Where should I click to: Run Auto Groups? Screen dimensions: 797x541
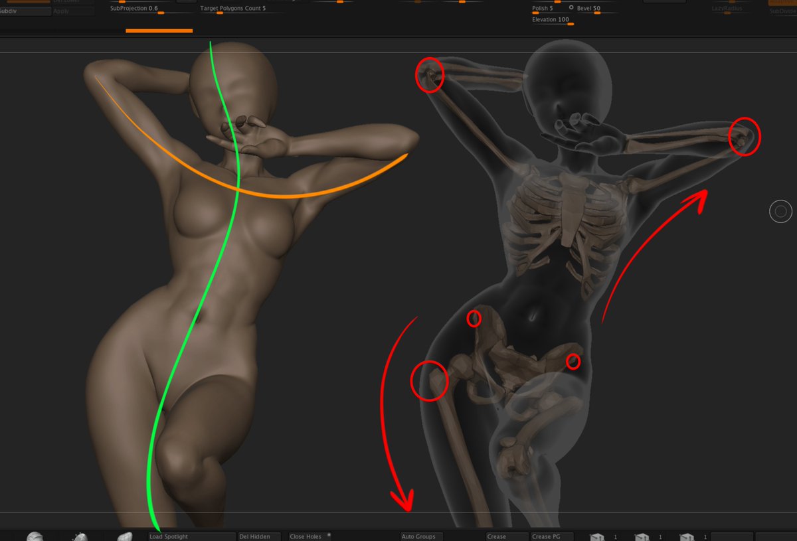tap(422, 536)
